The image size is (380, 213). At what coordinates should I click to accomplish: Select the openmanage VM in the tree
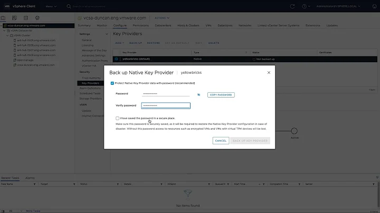tap(25, 60)
